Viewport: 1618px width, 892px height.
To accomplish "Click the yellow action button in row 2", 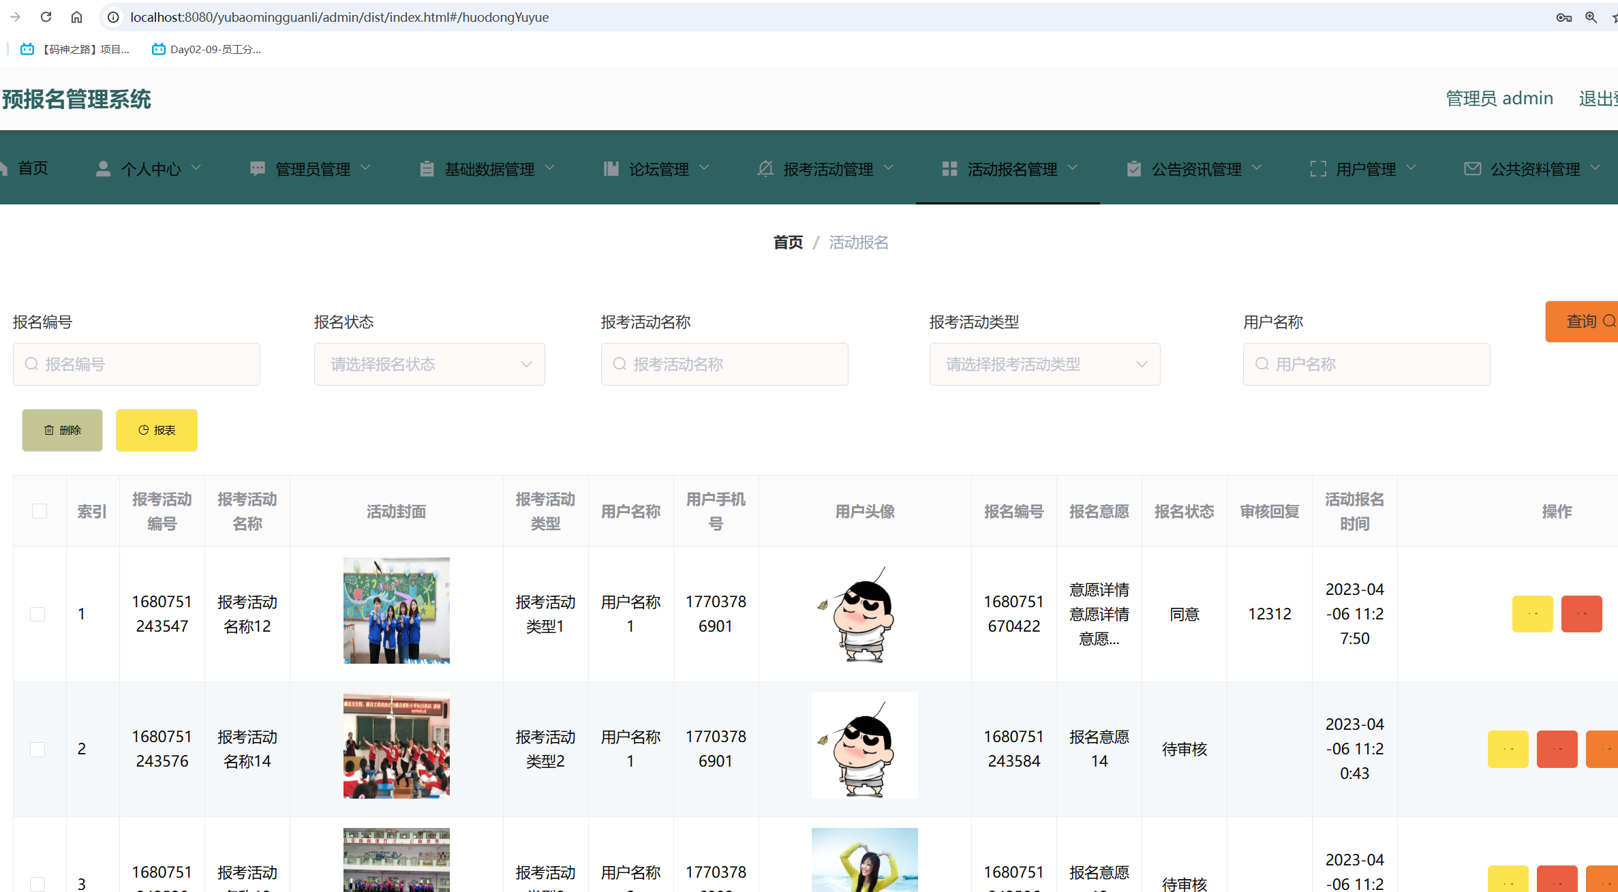I will click(1508, 749).
